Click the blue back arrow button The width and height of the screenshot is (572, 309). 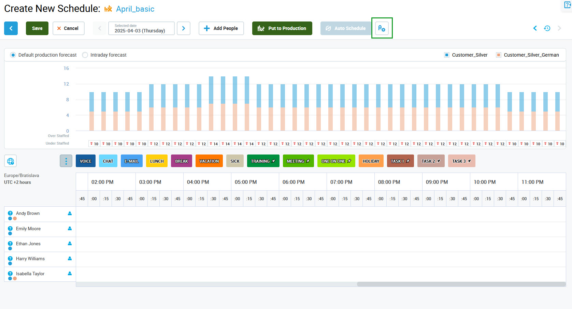click(11, 28)
